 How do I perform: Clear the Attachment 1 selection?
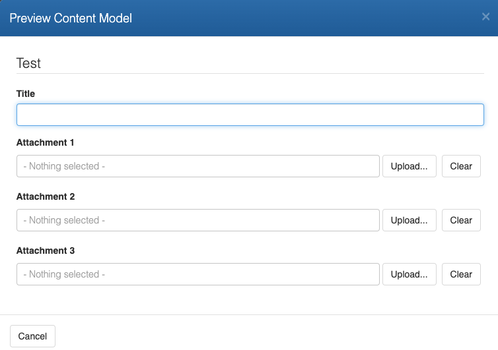461,166
